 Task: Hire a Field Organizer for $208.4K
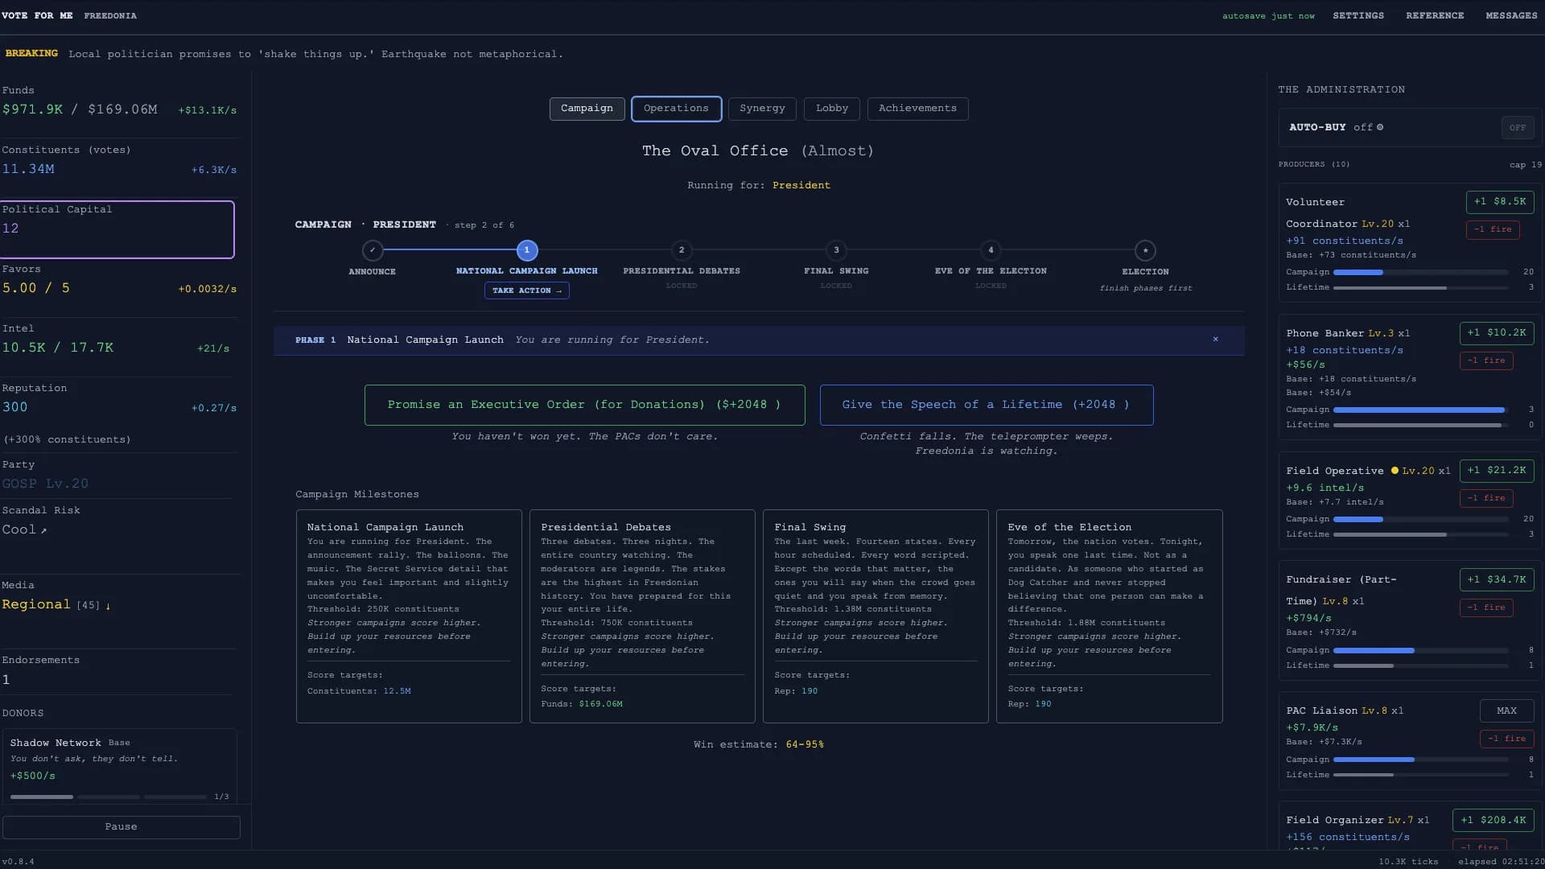click(1493, 821)
